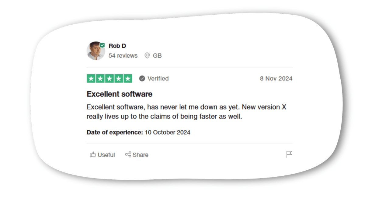Click the thumbs-up icon

pyautogui.click(x=93, y=155)
